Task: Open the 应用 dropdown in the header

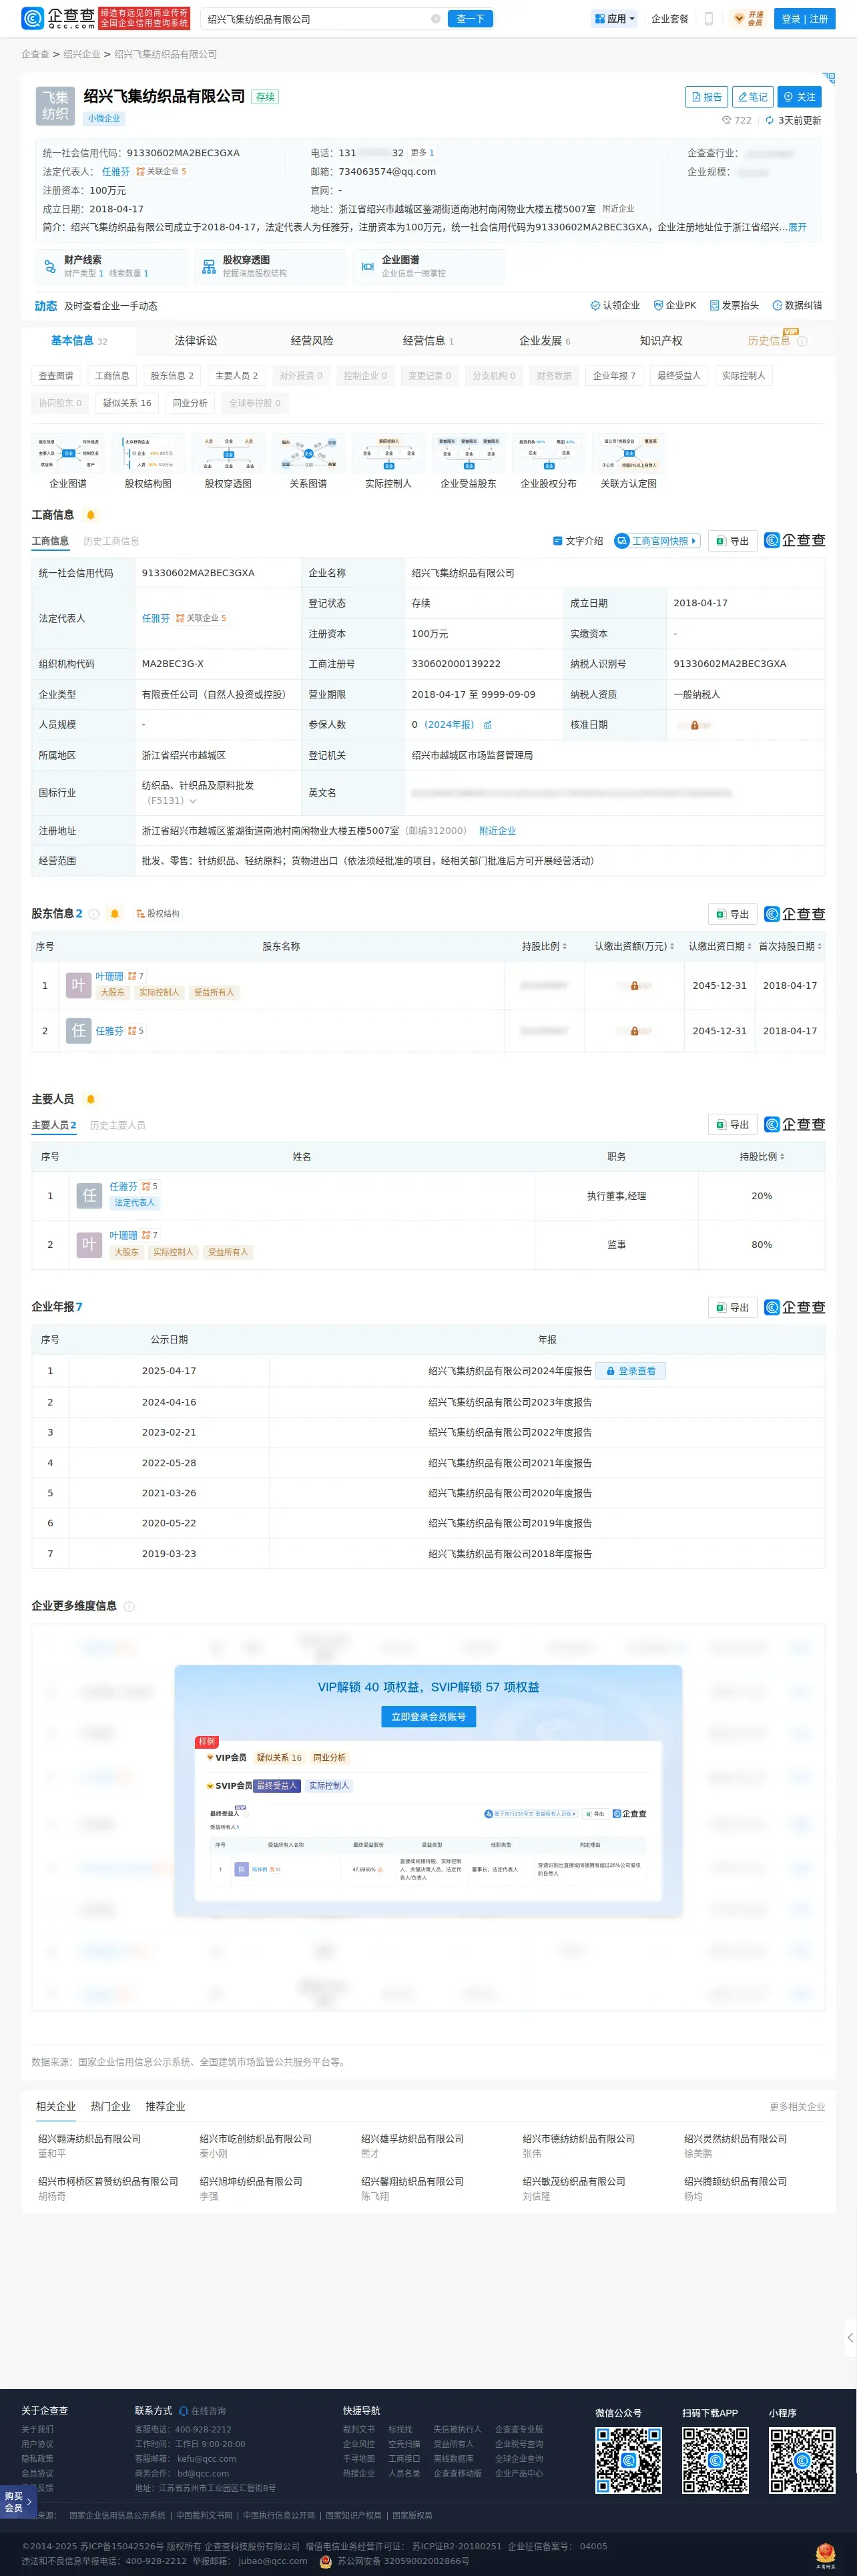Action: click(614, 19)
